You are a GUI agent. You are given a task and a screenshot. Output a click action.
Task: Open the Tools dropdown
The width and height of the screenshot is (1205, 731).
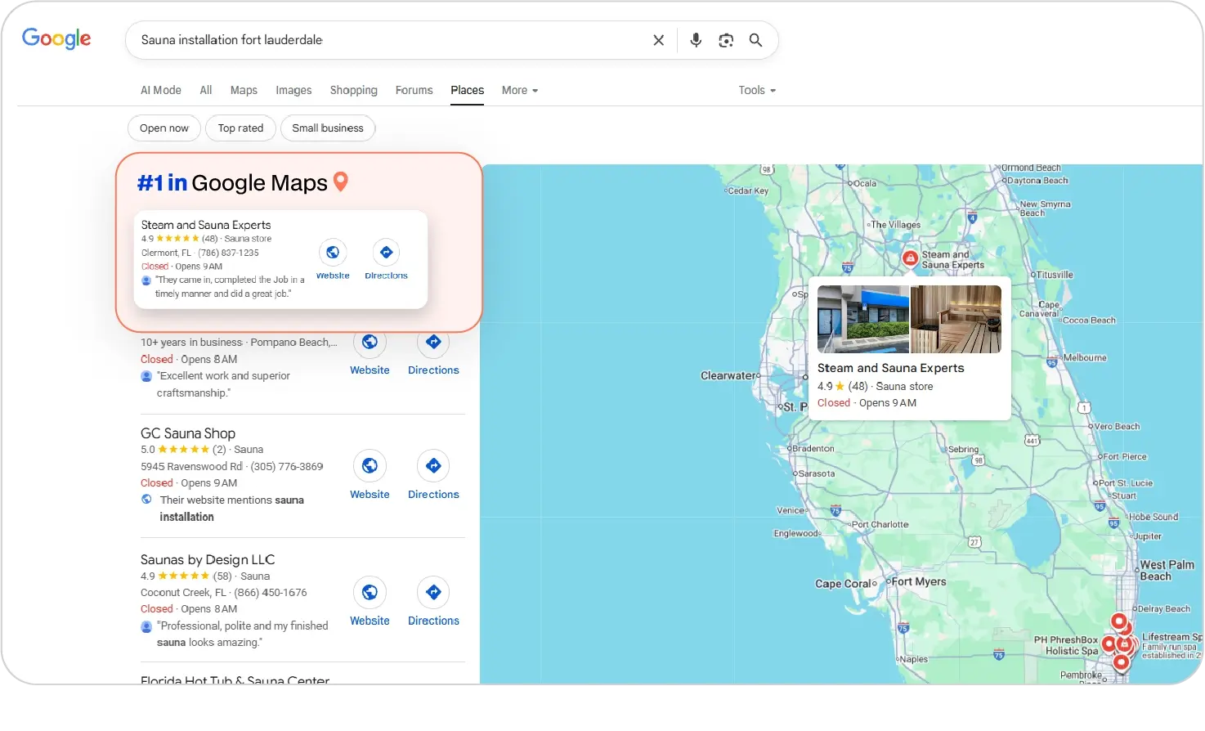coord(756,91)
